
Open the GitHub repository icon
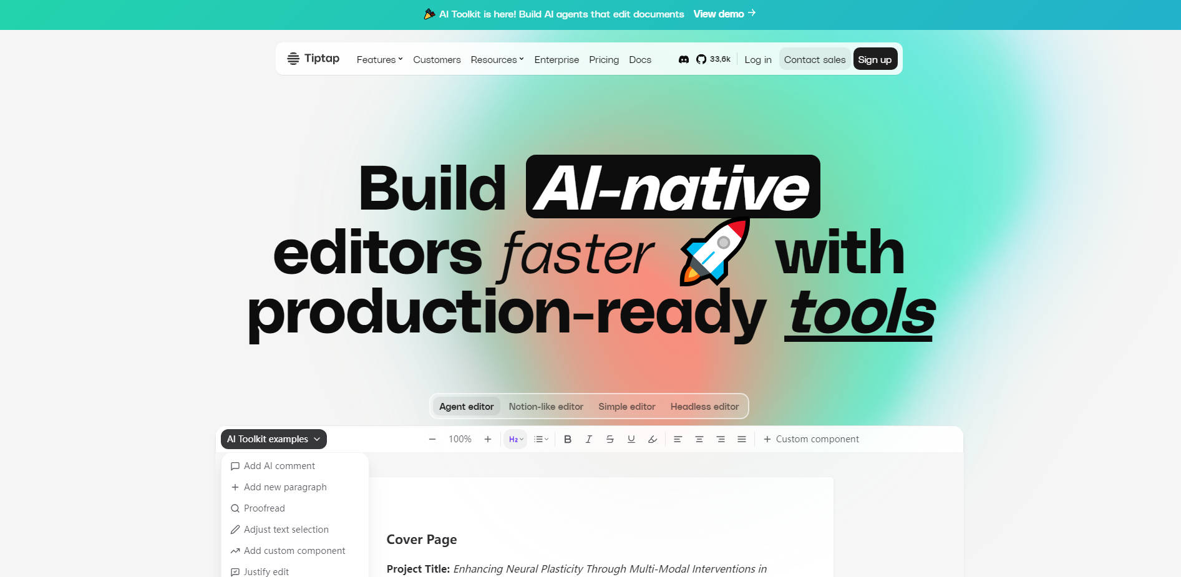(x=701, y=59)
